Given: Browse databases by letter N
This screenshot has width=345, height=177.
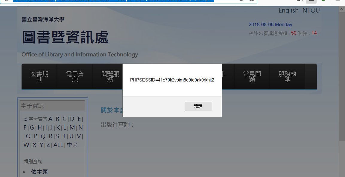Looking at the screenshot, I should click(80, 127).
